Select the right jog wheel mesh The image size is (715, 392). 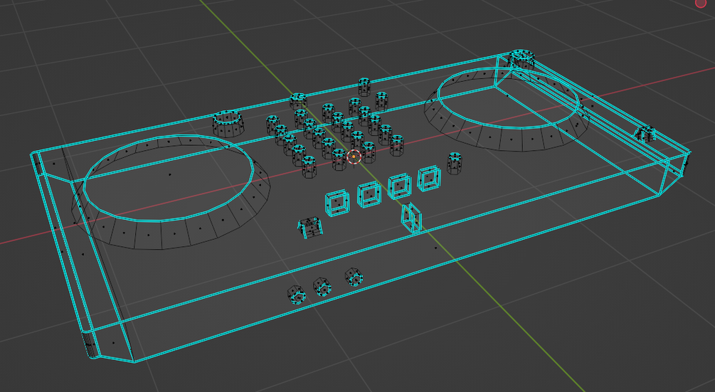507,108
